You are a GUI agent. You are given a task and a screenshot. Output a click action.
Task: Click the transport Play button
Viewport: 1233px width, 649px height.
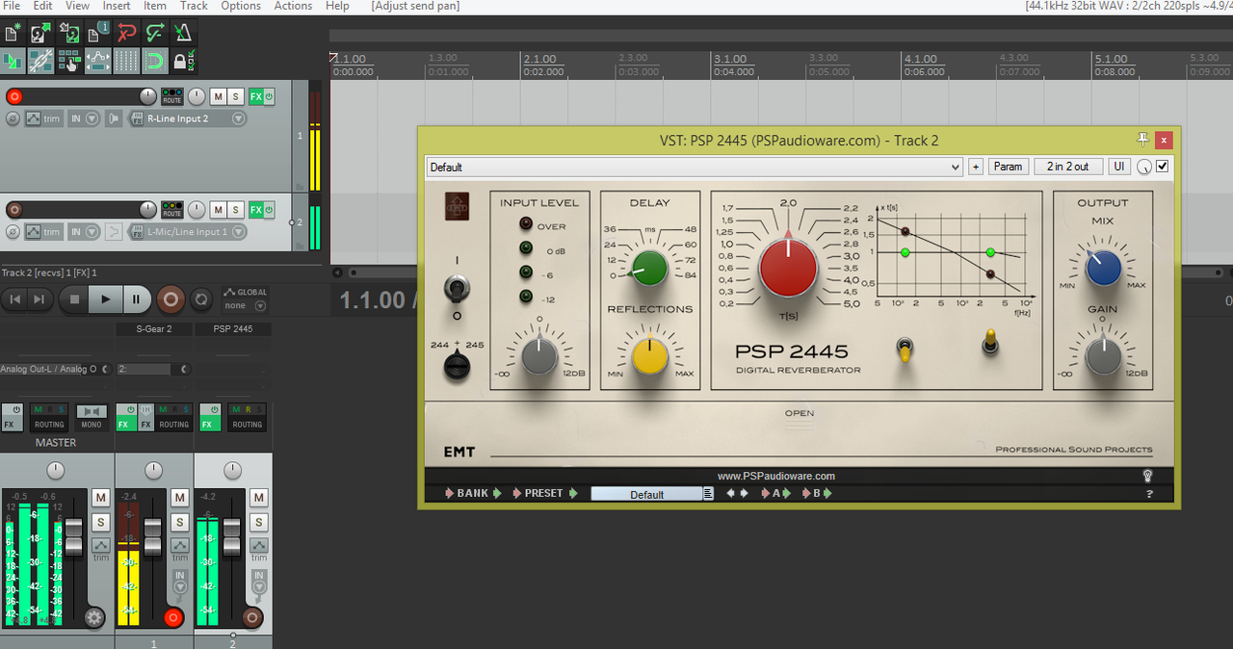click(104, 299)
